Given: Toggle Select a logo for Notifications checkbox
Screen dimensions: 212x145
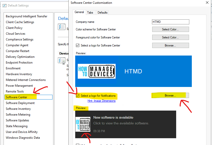Looking at the screenshot, I should 78,95.
